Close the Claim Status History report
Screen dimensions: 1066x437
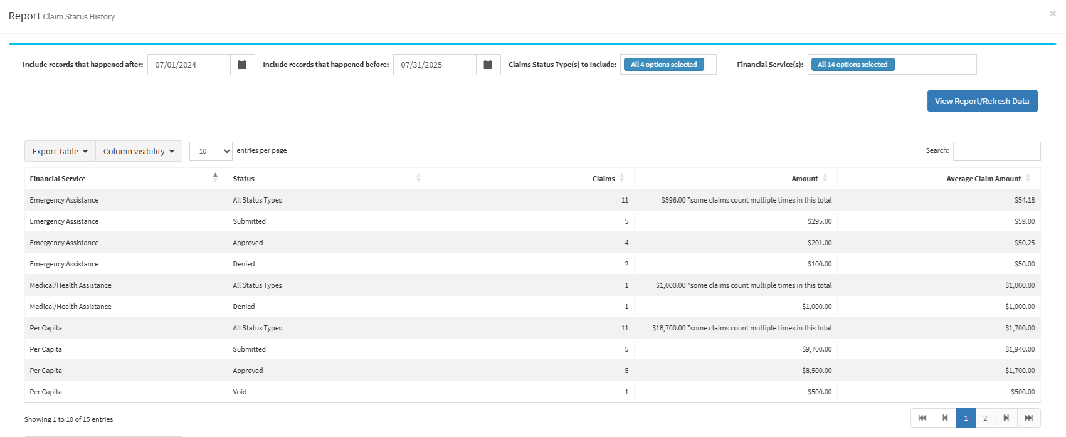(1052, 14)
